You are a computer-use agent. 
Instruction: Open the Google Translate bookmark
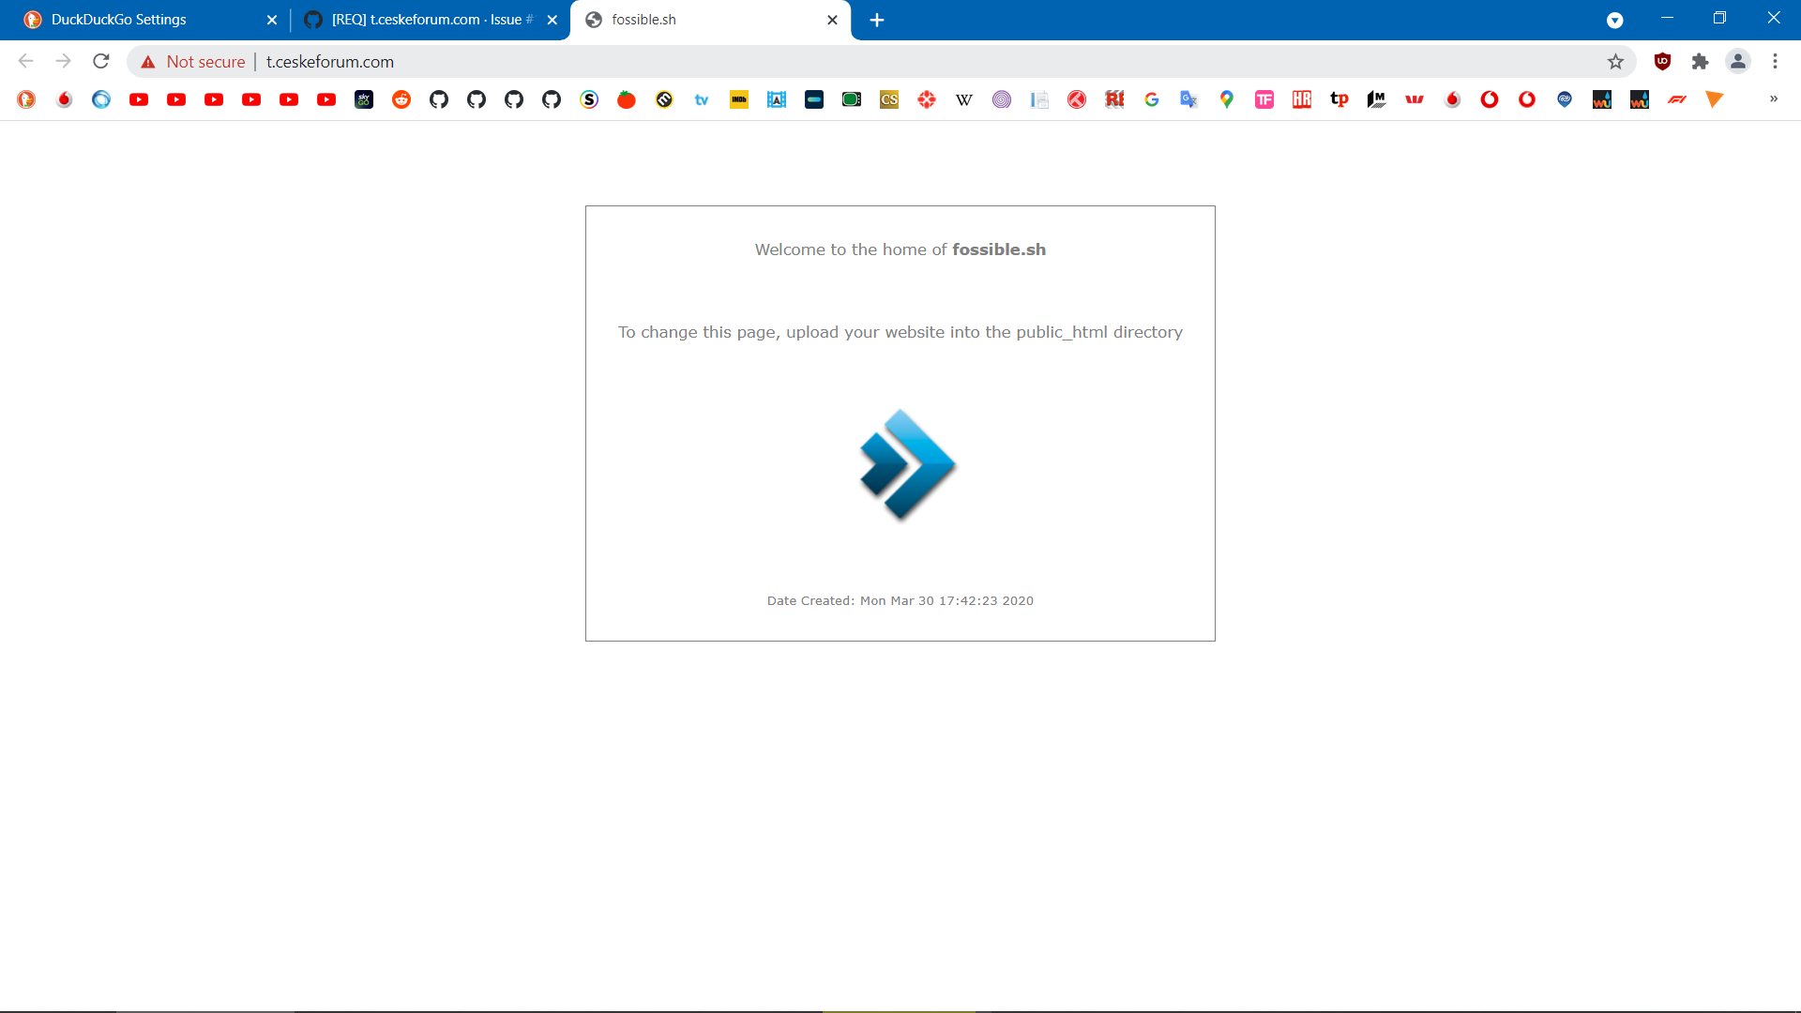coord(1189,99)
